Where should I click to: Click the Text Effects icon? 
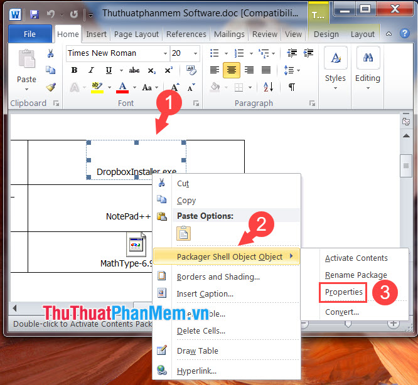75,87
